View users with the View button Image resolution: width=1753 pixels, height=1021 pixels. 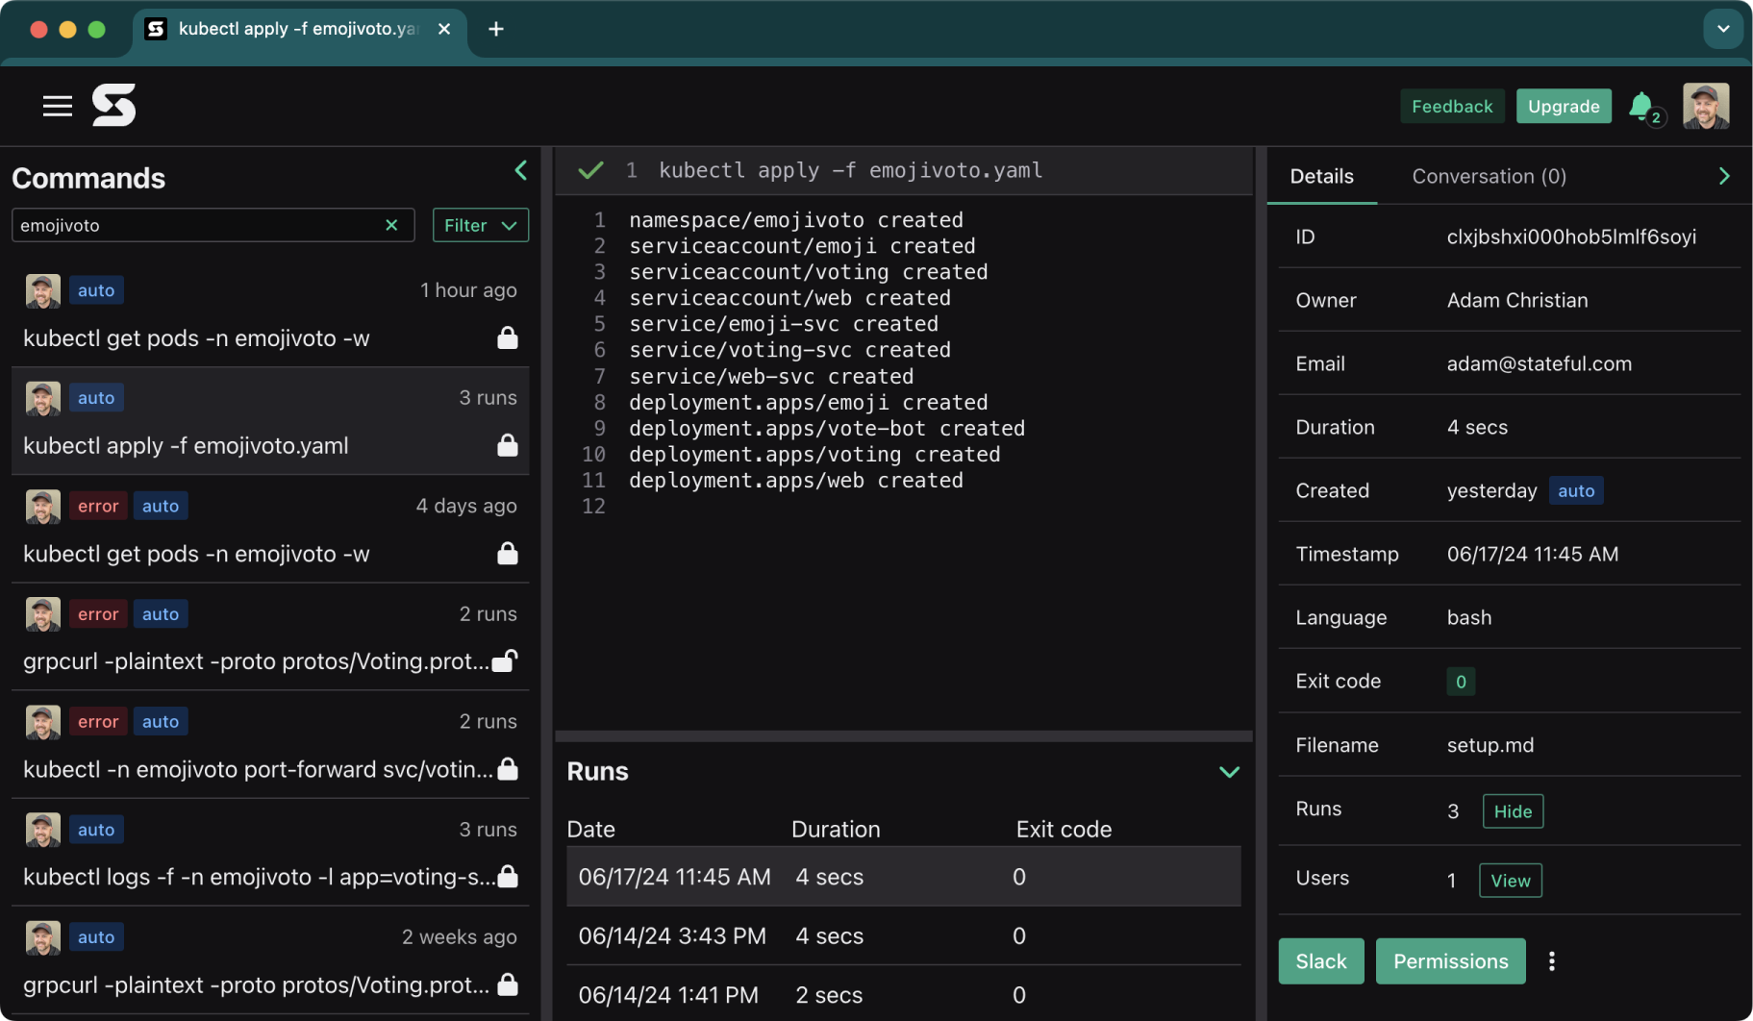coord(1510,881)
